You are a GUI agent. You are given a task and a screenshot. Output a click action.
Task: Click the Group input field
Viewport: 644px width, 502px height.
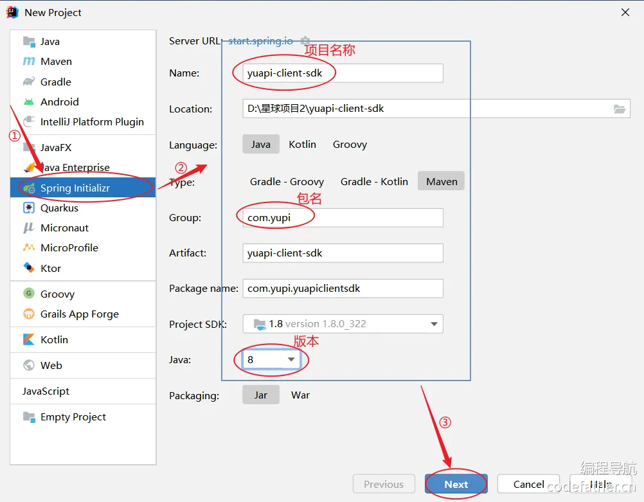click(x=343, y=217)
